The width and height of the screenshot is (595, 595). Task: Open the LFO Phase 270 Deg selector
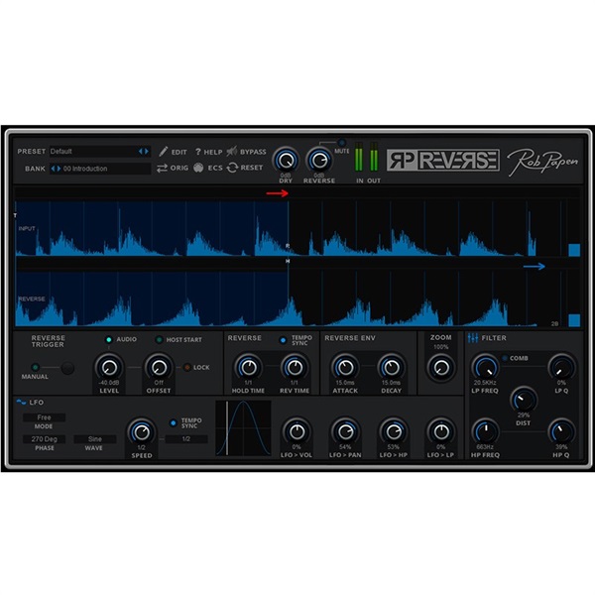[44, 439]
